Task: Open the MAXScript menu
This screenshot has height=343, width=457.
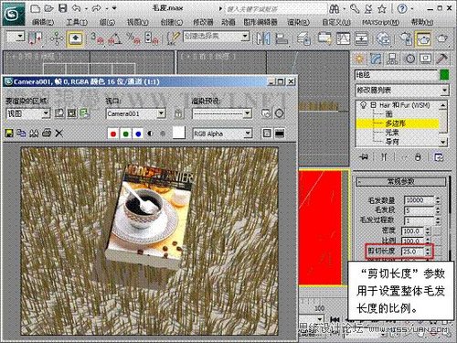Action: click(381, 22)
